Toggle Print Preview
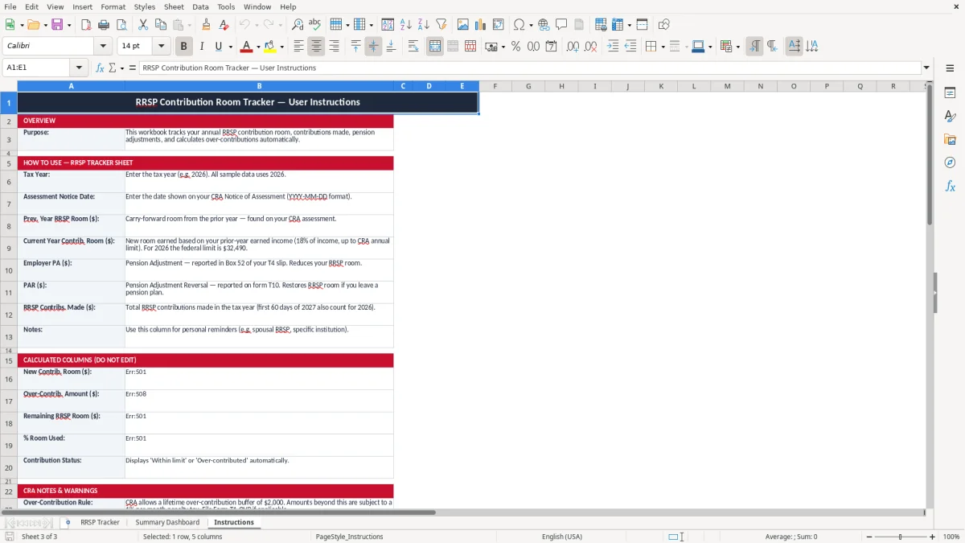The image size is (965, 543). [121, 25]
